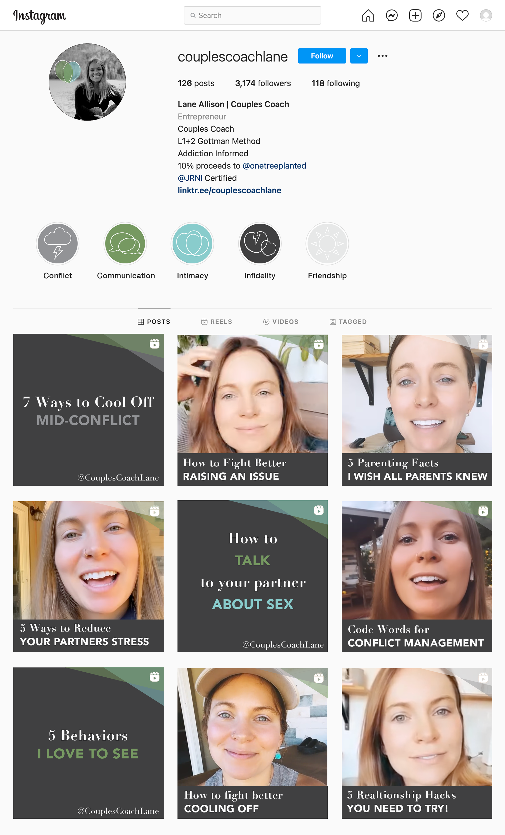Viewport: 505px width, 835px height.
Task: Click the 'Lane Allison | Couples Coach' name
Action: point(233,104)
